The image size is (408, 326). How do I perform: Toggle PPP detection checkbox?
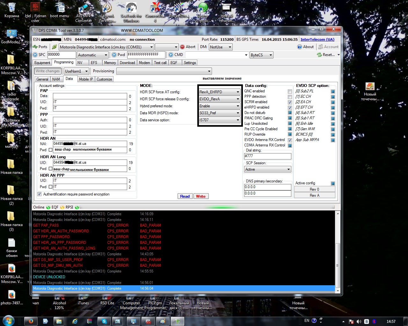290,97
